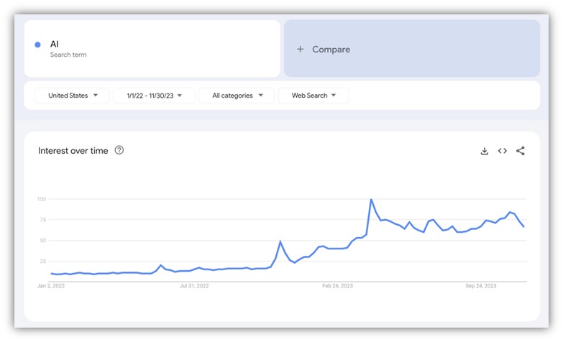Click the Jan 2, 2022 axis label
This screenshot has width=563, height=342.
(51, 286)
